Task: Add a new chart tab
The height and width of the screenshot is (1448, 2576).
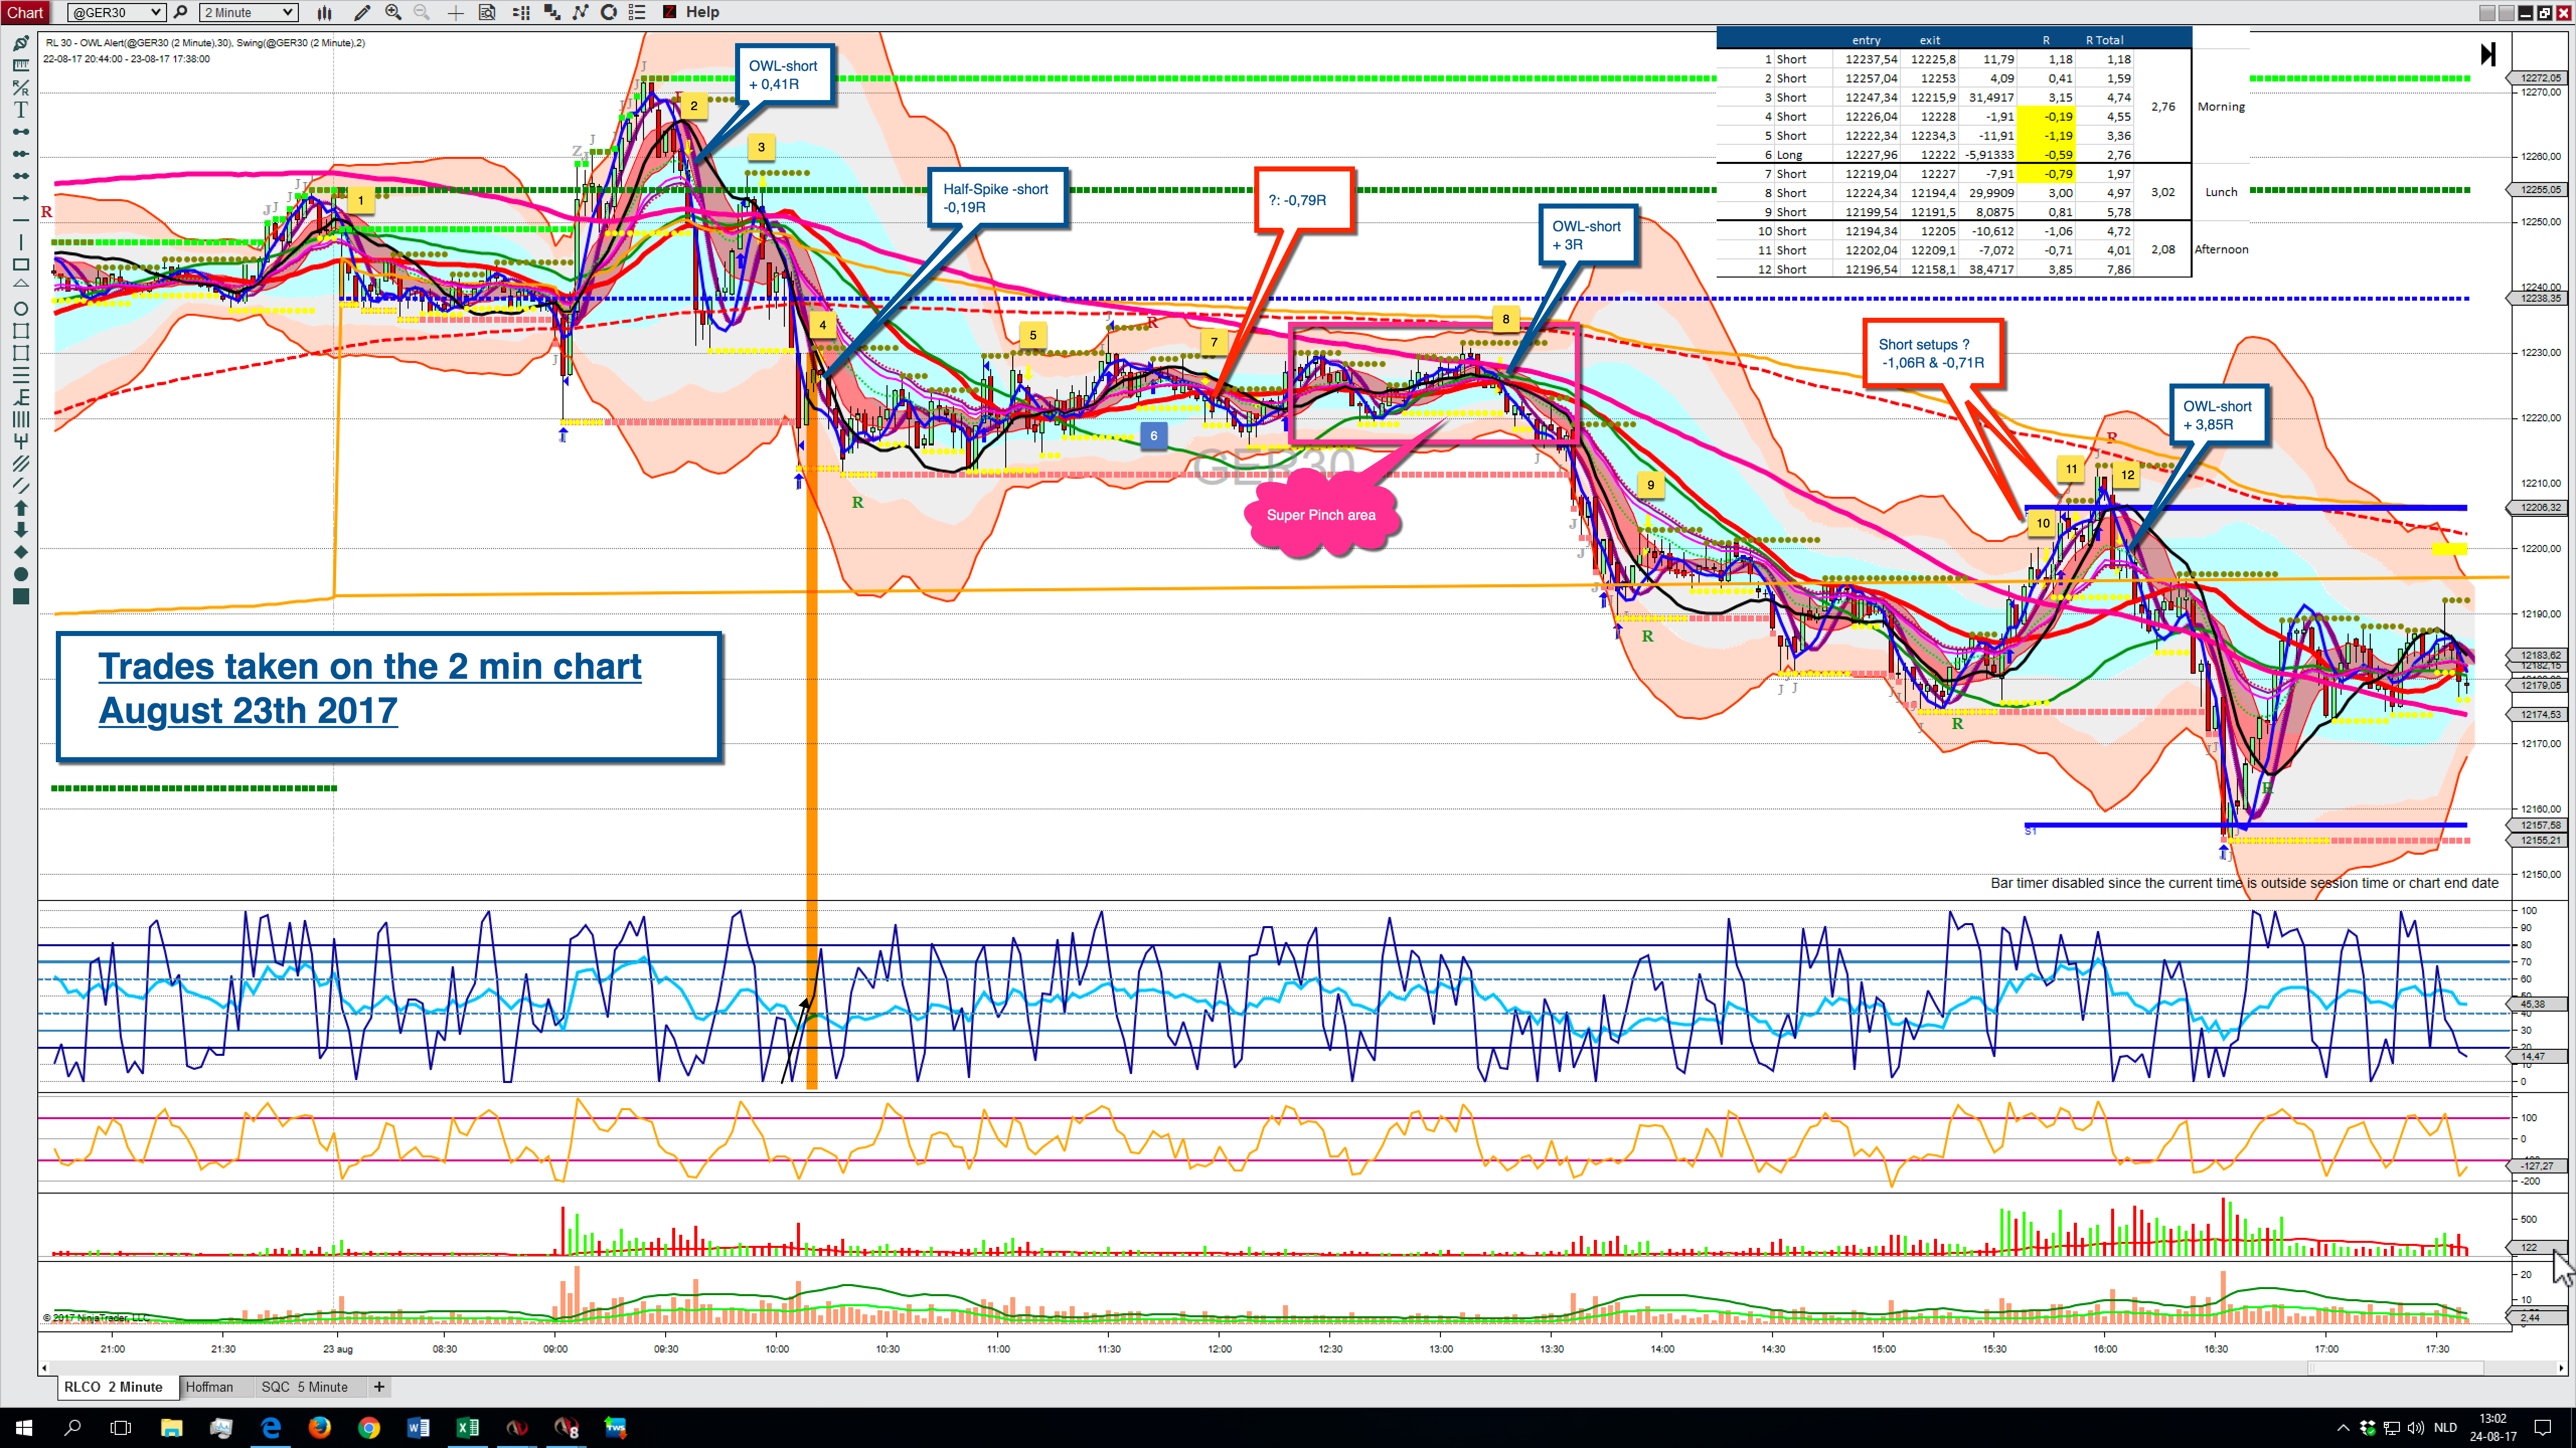Action: 379,1387
